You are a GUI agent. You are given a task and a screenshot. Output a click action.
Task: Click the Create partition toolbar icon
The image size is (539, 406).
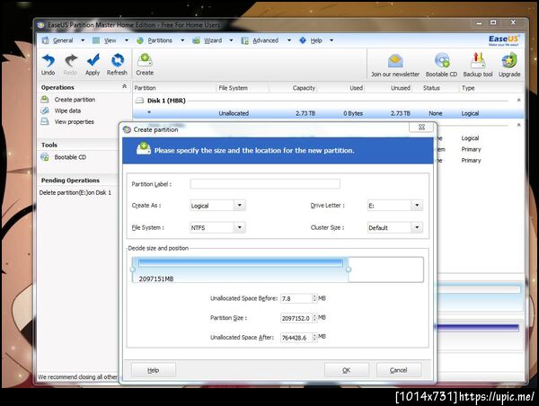tap(145, 60)
